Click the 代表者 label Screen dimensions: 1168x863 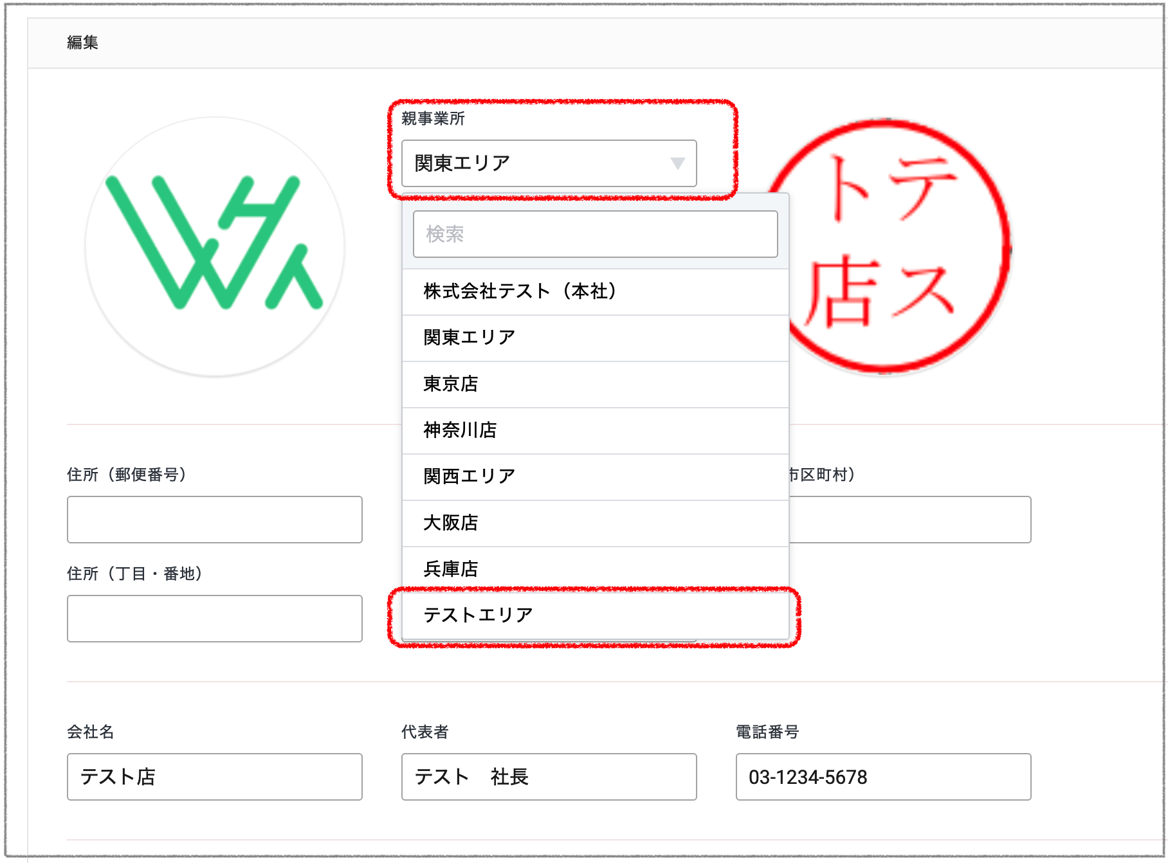[425, 732]
